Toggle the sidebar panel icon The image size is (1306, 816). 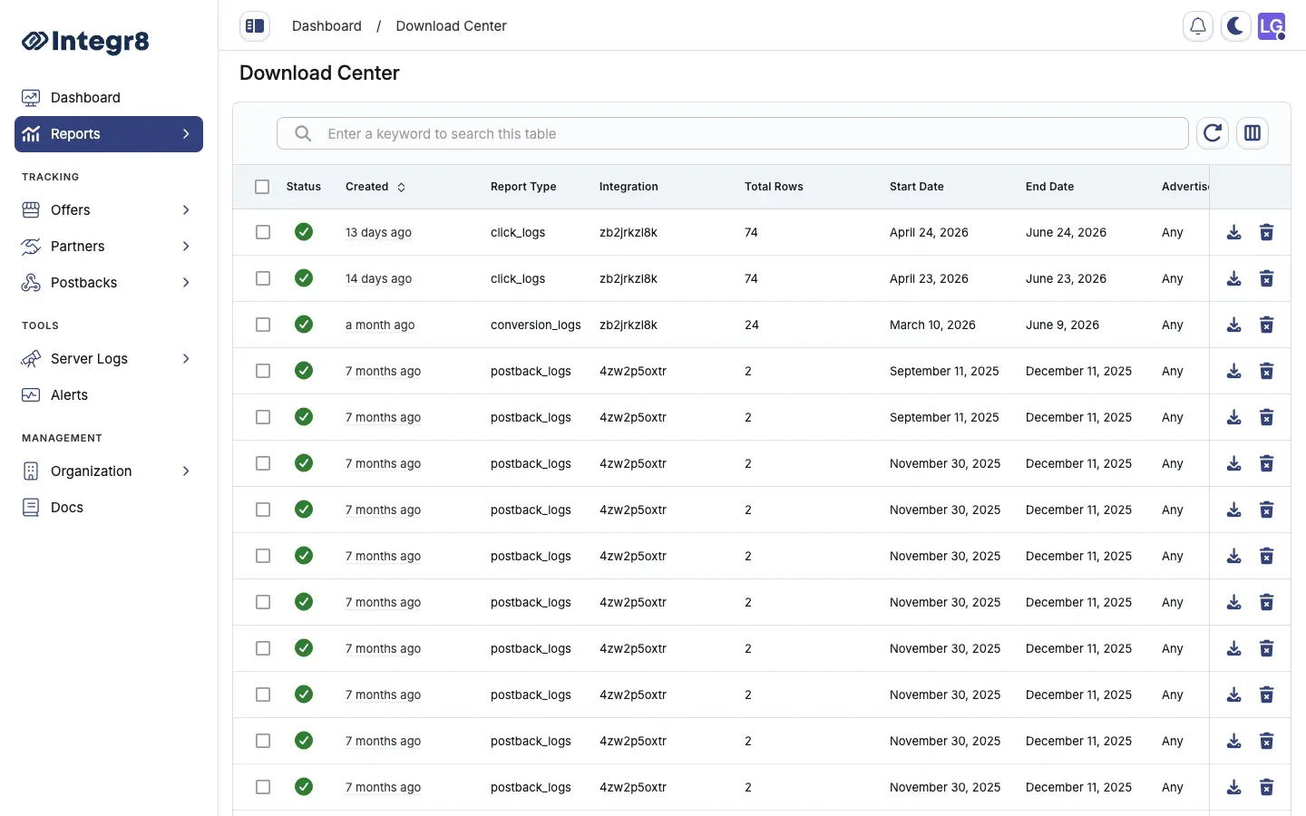tap(255, 26)
